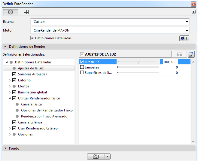Image resolution: width=198 pixels, height=161 pixels.
Task: Switch to the size settings tab
Action: [26, 12]
